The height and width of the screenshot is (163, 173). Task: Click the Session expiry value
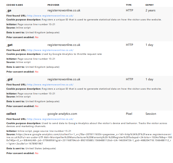151,114
